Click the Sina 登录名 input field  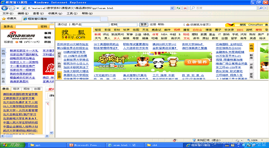click(x=26, y=26)
